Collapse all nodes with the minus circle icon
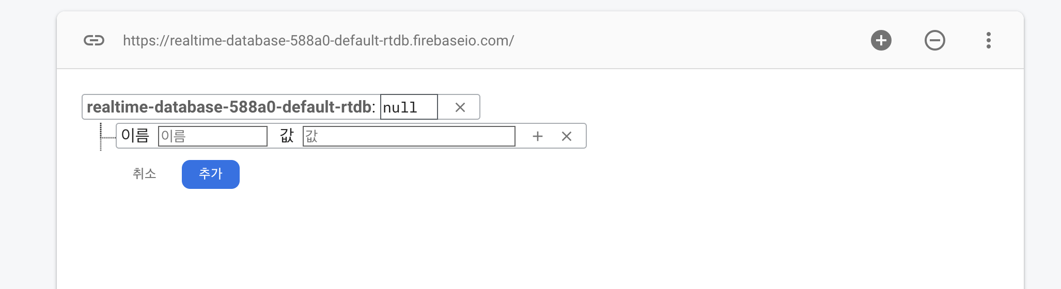 tap(934, 40)
